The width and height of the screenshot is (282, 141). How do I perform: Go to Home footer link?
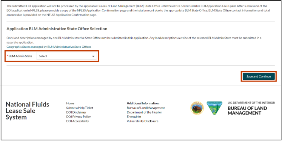70,103
